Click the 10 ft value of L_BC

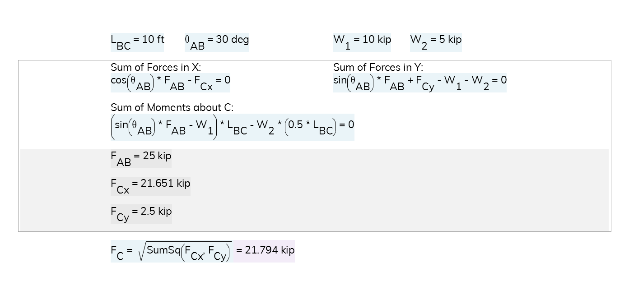pyautogui.click(x=153, y=39)
